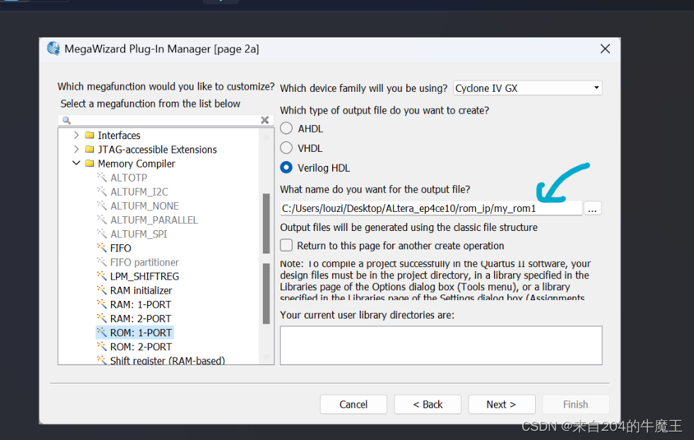Click the JTAG-accessible Extensions folder icon

pyautogui.click(x=90, y=149)
